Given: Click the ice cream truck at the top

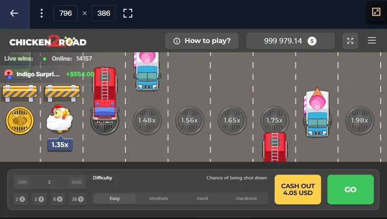Looking at the screenshot, I should pos(147,71).
